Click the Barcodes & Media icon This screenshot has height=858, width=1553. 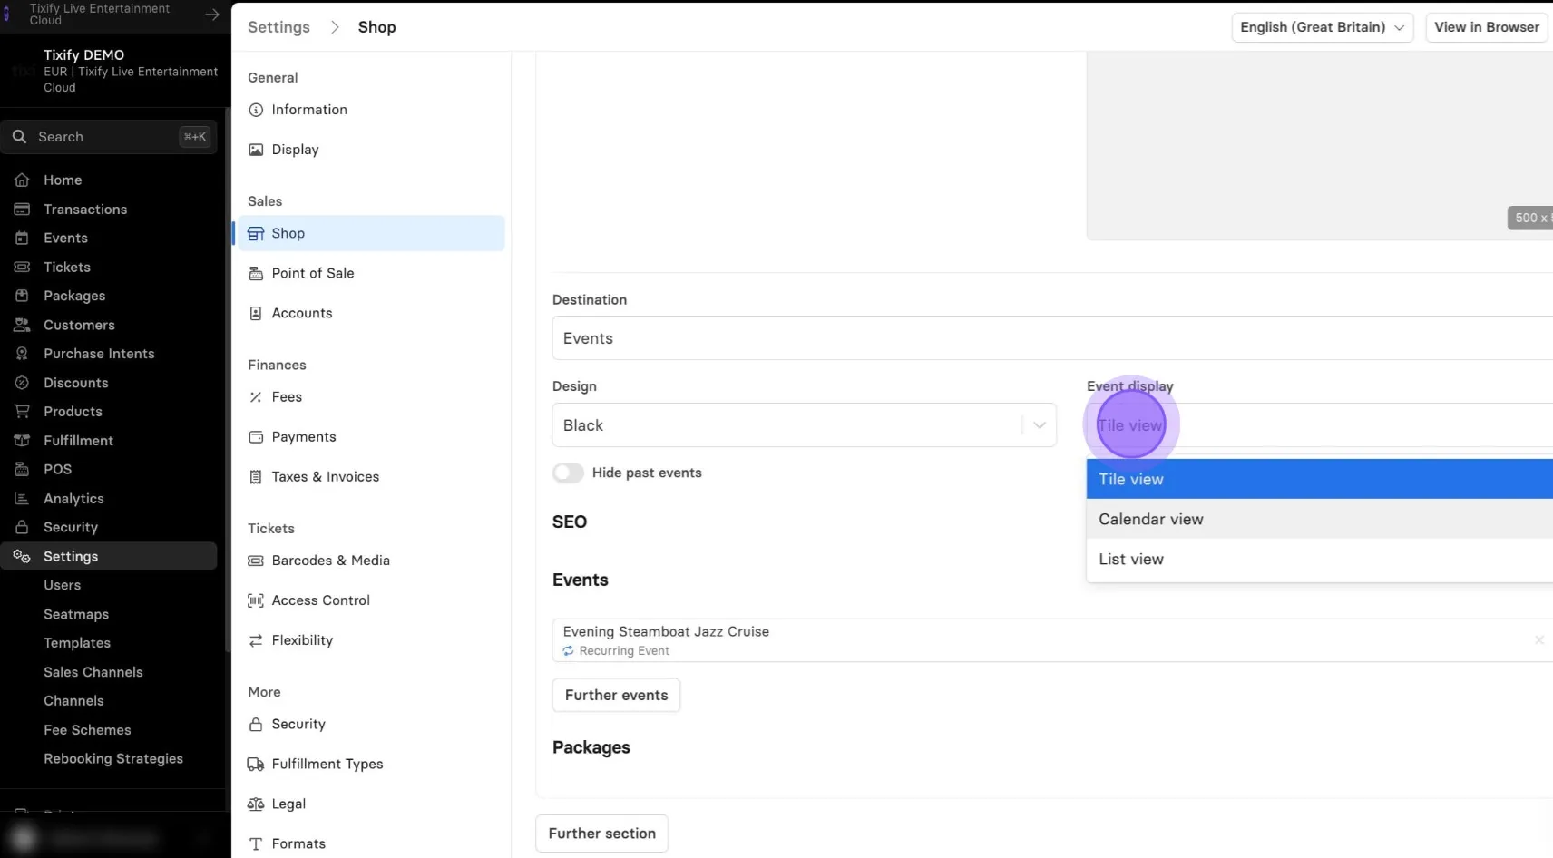click(x=256, y=561)
